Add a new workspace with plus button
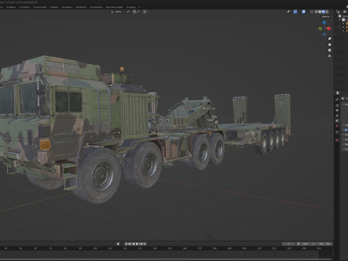This screenshot has height=261, width=348. tap(139, 7)
